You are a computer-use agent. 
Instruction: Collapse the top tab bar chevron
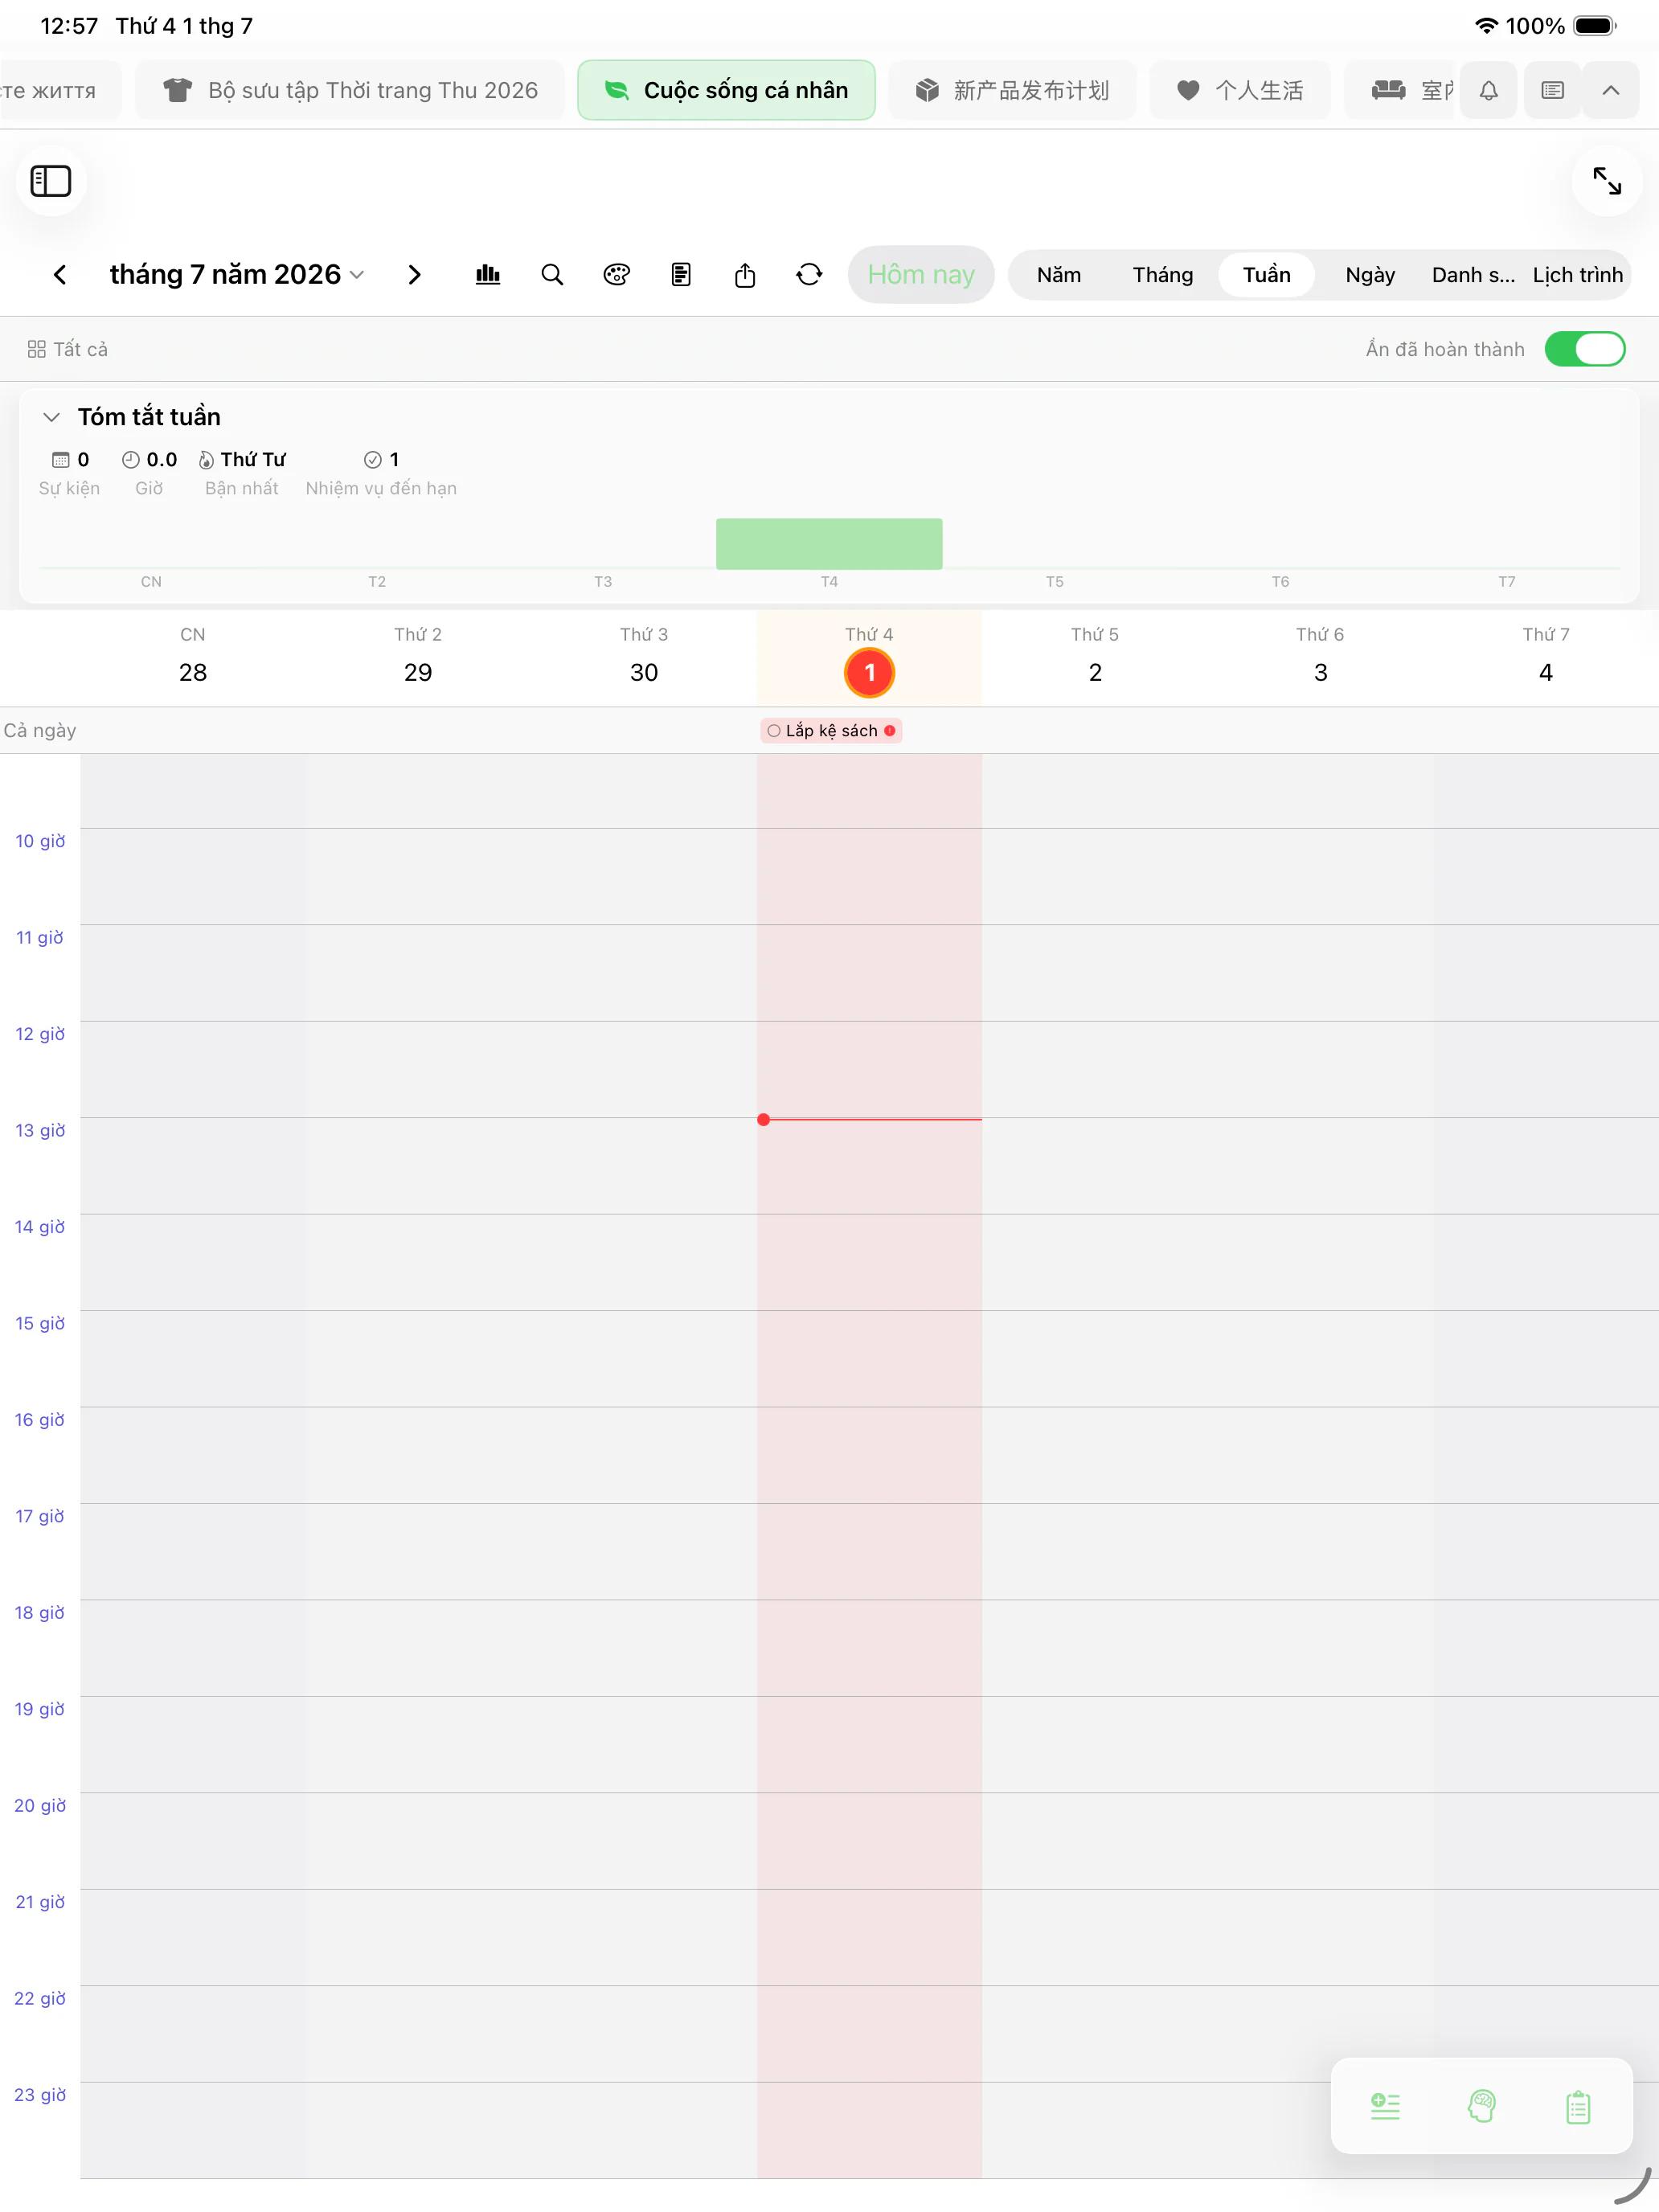tap(1610, 90)
